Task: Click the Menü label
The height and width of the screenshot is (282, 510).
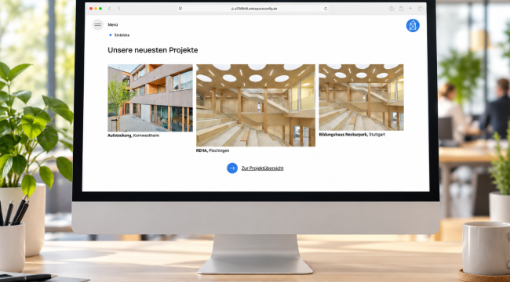Action: [x=113, y=25]
